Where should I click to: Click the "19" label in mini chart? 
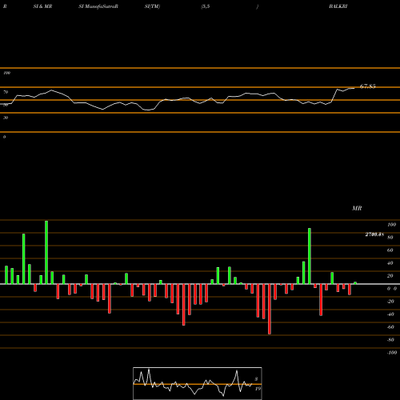click(x=258, y=389)
